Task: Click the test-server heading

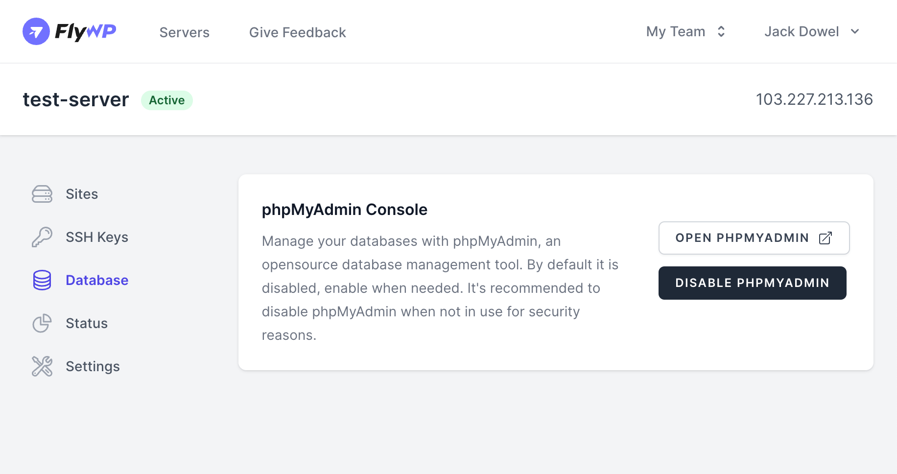Action: (75, 99)
